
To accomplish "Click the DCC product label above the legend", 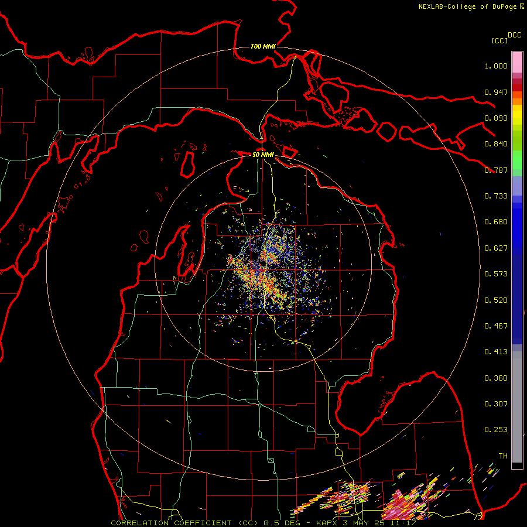I will click(x=515, y=35).
